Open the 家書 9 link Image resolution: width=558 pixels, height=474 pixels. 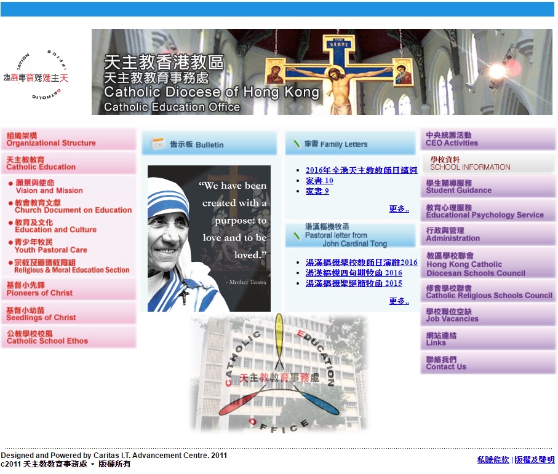pos(317,191)
